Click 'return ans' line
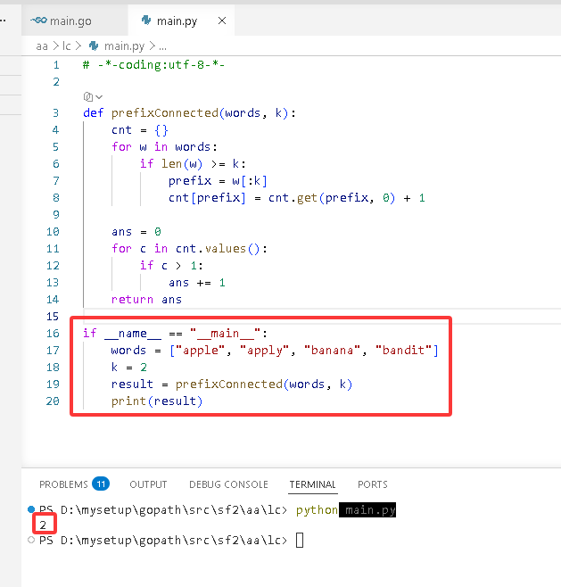The height and width of the screenshot is (587, 561). [x=146, y=300]
